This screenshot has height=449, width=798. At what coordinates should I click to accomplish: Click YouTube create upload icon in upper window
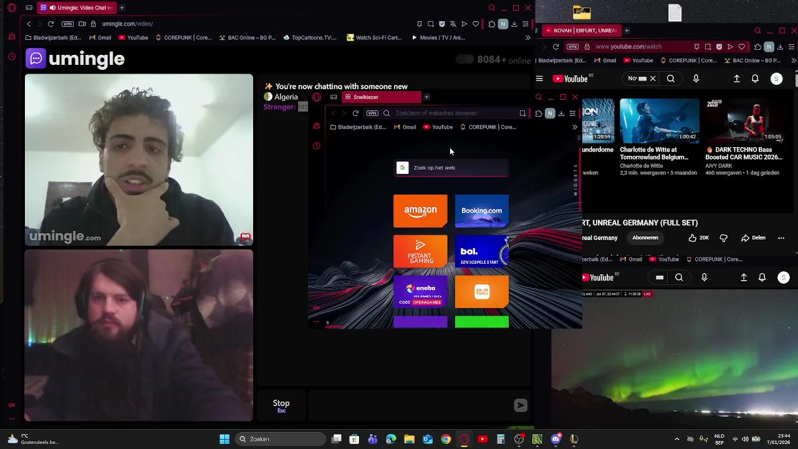click(x=736, y=79)
